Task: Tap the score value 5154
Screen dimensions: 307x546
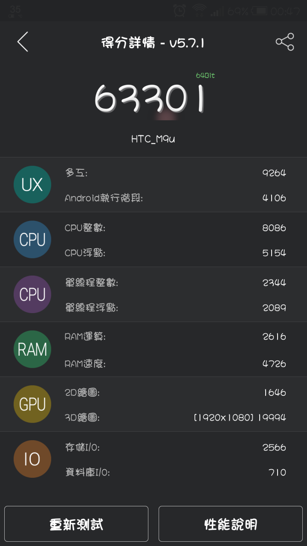Action: 274,253
